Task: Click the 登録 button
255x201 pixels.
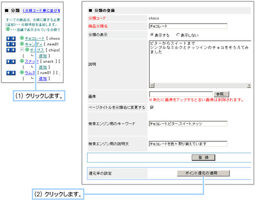Action: point(203,158)
